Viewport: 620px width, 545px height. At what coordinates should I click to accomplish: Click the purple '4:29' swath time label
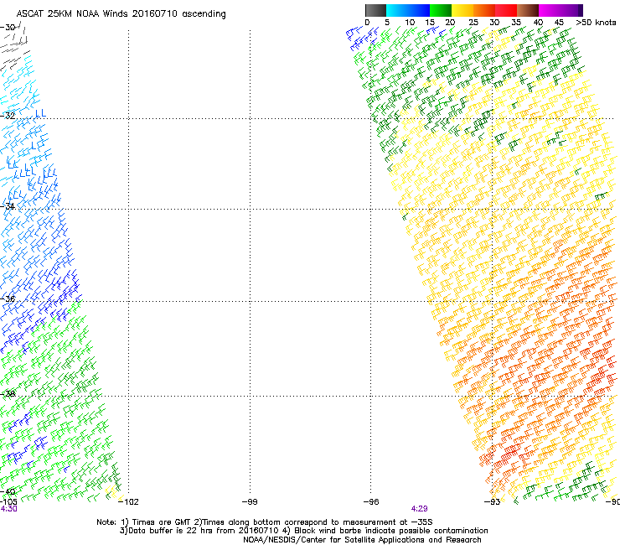click(x=419, y=509)
